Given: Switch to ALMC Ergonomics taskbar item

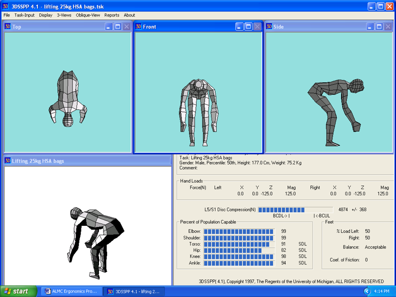Looking at the screenshot, I should pos(71,291).
